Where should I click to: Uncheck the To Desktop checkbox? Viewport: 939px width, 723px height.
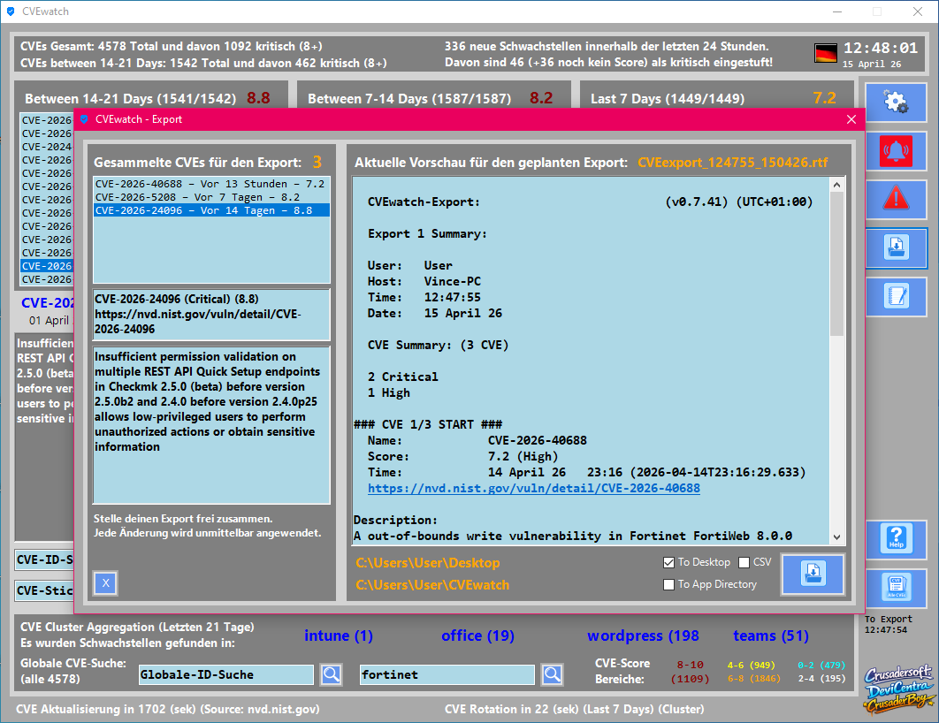tap(669, 563)
